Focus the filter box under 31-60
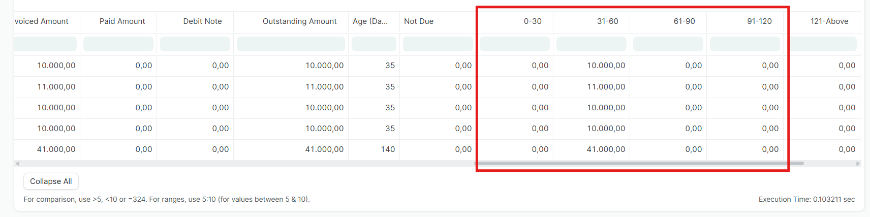 592,44
